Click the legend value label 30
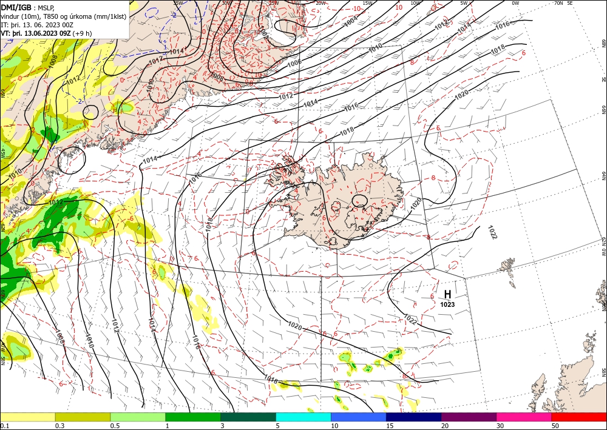607x430 pixels. [501, 426]
